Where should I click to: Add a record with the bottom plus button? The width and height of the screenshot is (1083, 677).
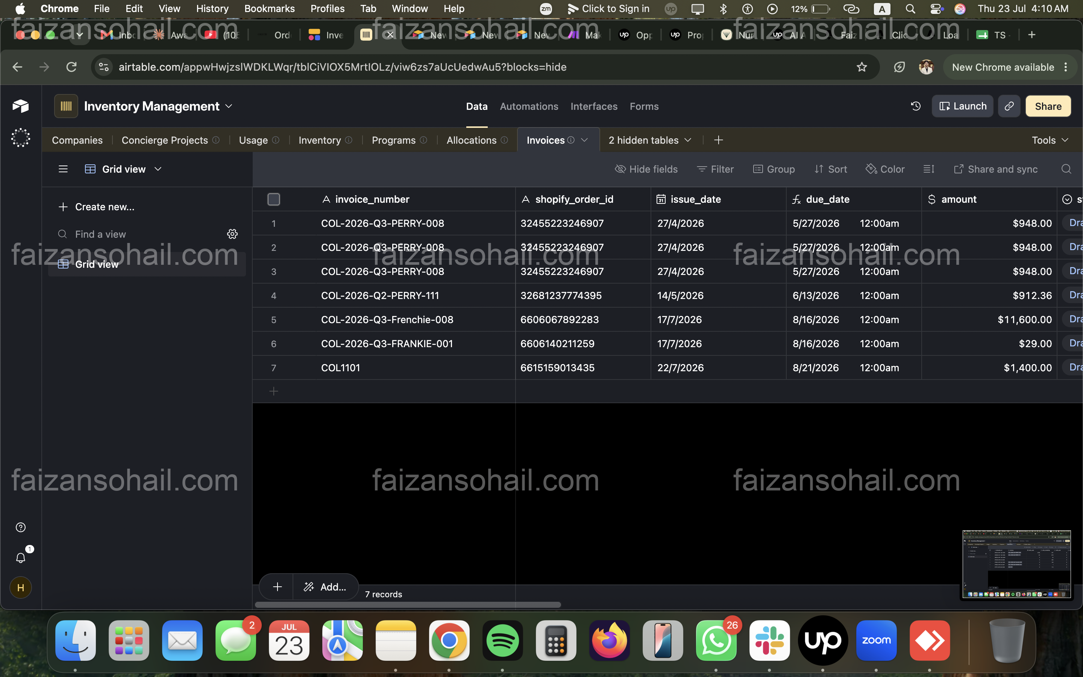point(277,587)
